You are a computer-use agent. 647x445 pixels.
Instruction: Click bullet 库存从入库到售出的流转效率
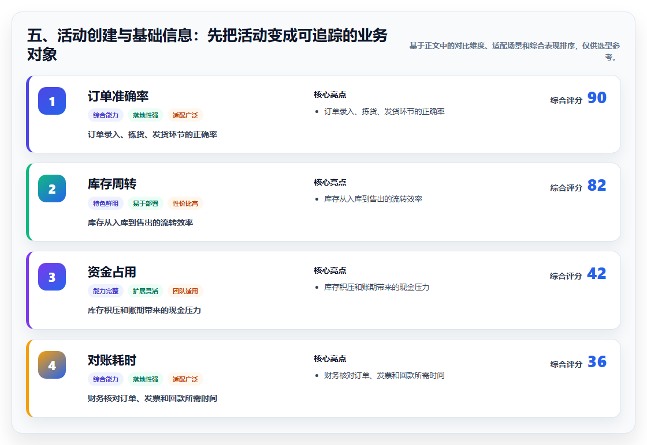pyautogui.click(x=373, y=199)
